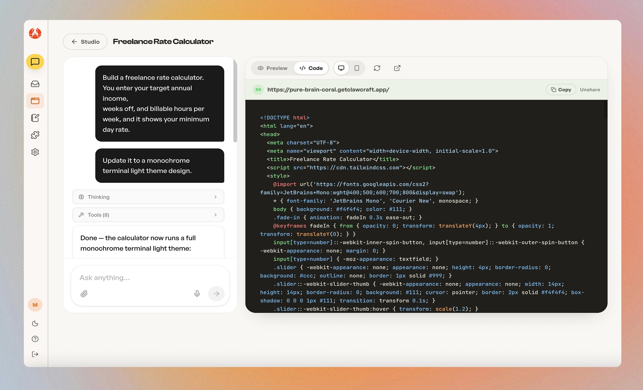Select desktop viewport icon

point(341,68)
